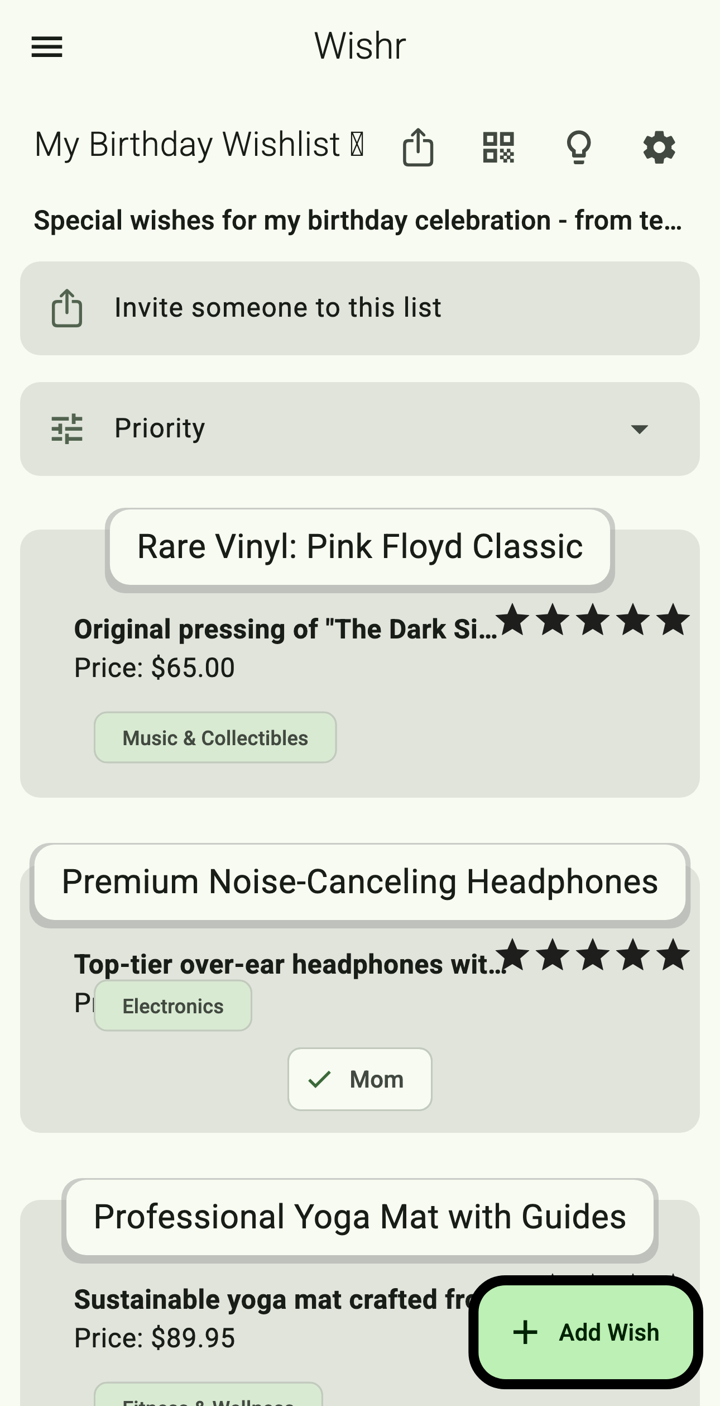Click Invite someone to this list

[278, 308]
